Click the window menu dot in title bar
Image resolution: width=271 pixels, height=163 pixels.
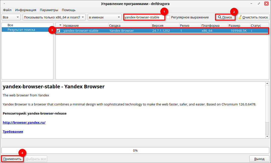[4, 4]
